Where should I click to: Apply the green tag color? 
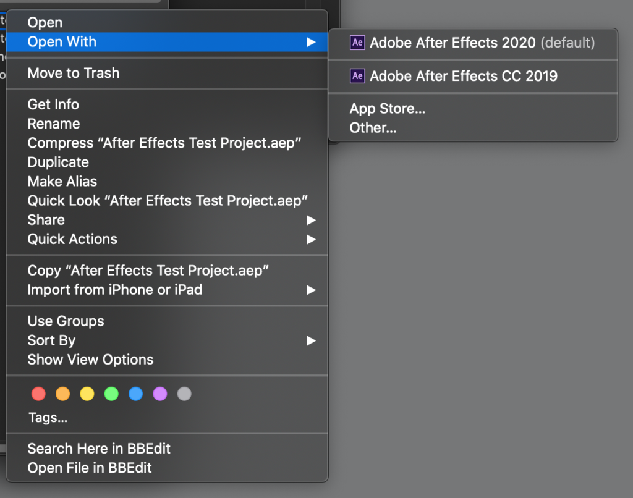pyautogui.click(x=111, y=394)
